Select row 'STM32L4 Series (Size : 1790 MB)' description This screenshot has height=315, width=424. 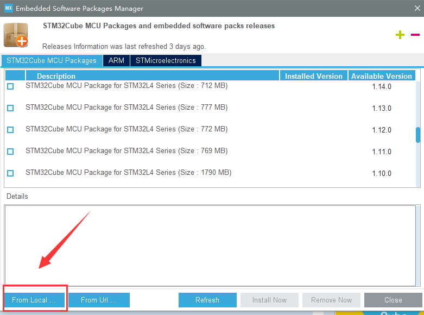[x=129, y=172]
